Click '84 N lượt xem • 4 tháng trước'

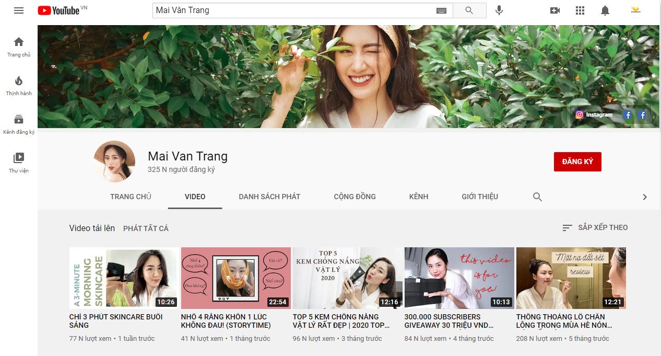[449, 339]
